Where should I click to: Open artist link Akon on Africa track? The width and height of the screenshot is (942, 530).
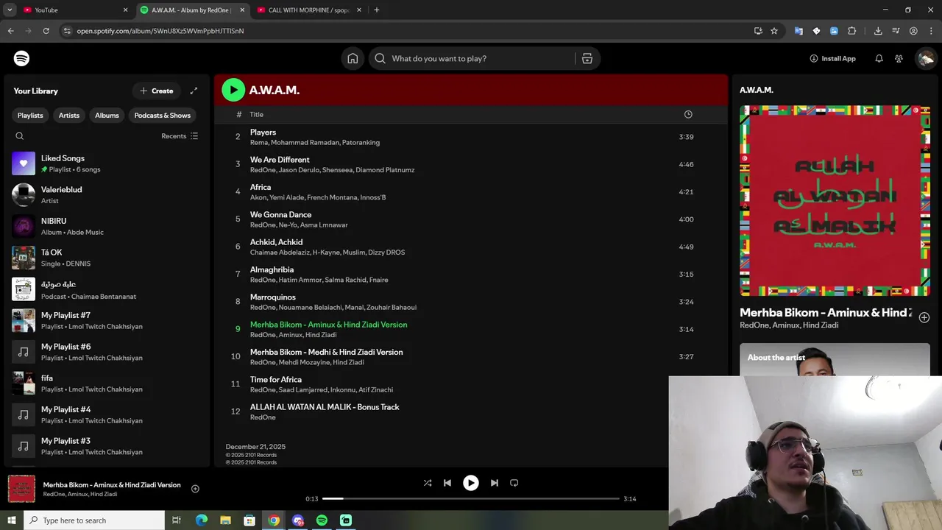point(258,197)
